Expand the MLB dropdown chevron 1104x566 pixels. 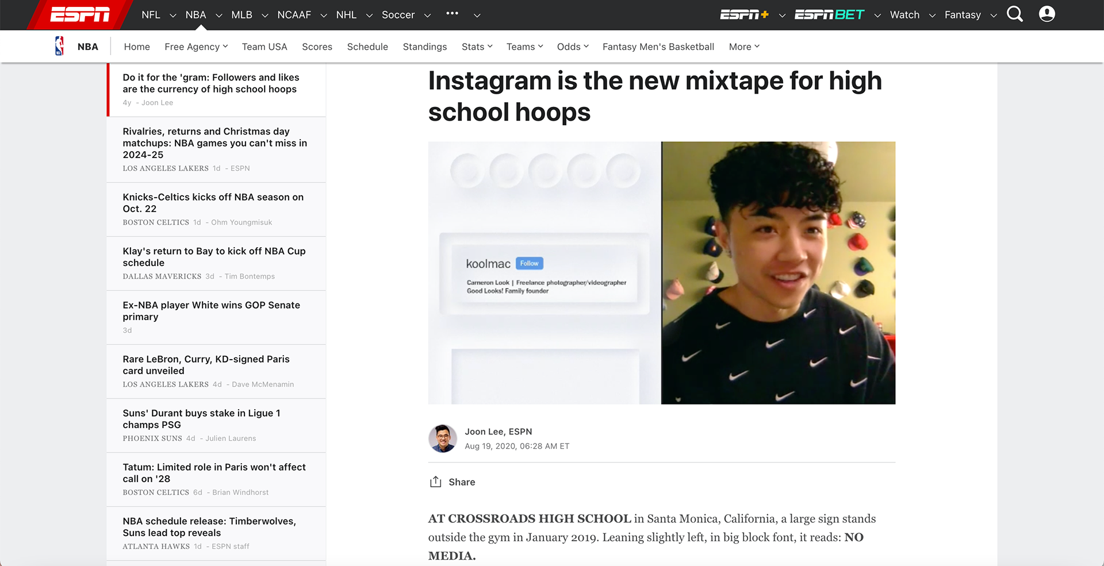(264, 16)
